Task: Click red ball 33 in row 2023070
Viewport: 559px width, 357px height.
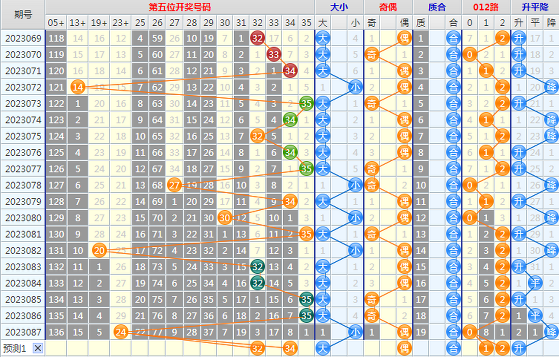Action: pyautogui.click(x=273, y=55)
